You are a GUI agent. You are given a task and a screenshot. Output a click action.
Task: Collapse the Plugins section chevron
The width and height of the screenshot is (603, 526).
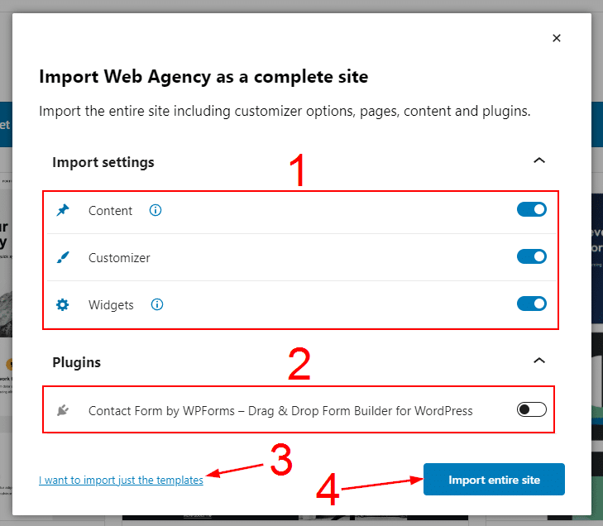click(539, 361)
